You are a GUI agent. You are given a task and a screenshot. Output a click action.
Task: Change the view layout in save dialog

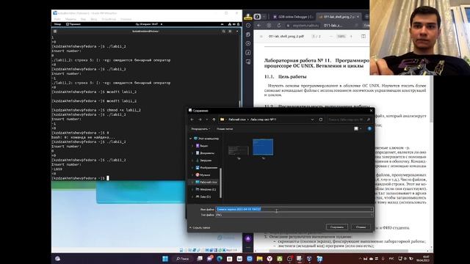tap(358, 129)
